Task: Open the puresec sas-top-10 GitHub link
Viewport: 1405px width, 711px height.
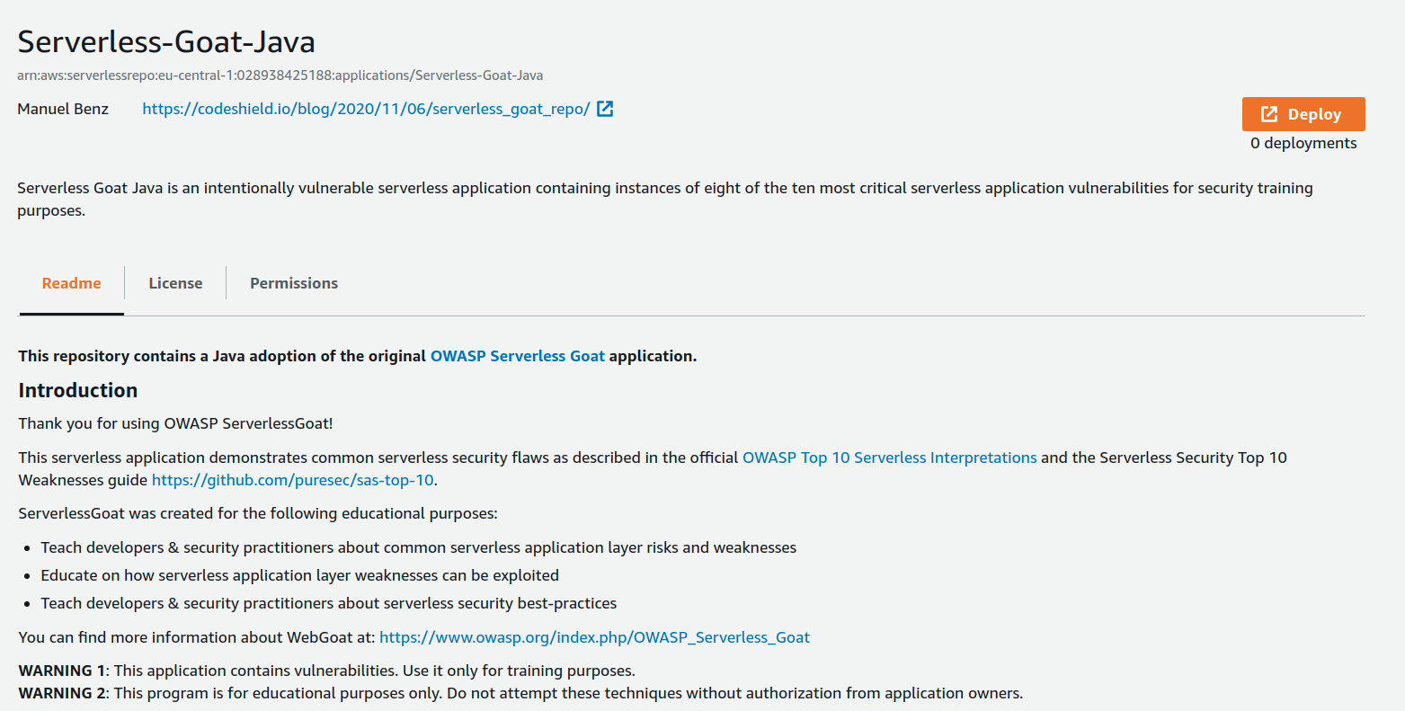Action: (292, 479)
